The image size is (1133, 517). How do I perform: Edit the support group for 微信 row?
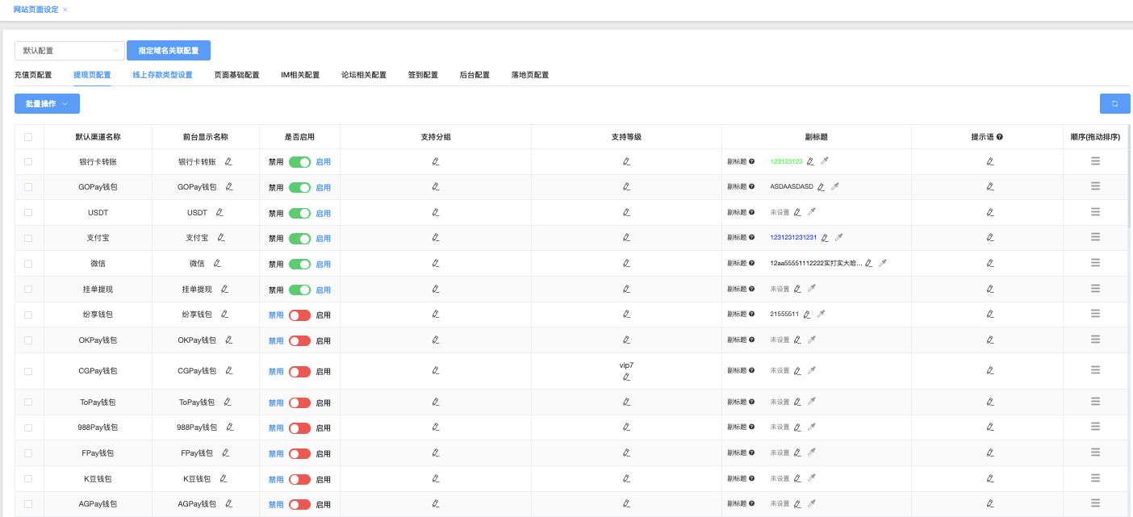click(x=436, y=263)
